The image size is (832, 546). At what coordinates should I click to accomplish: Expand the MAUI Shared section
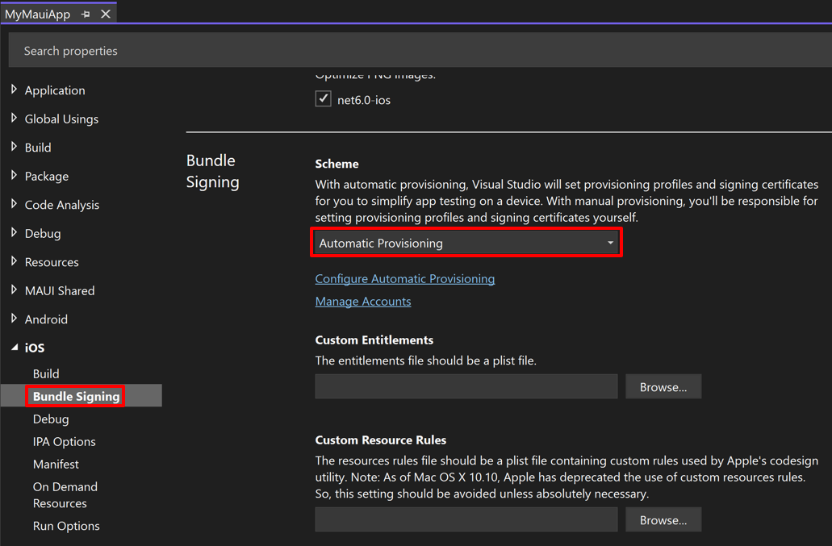point(15,290)
